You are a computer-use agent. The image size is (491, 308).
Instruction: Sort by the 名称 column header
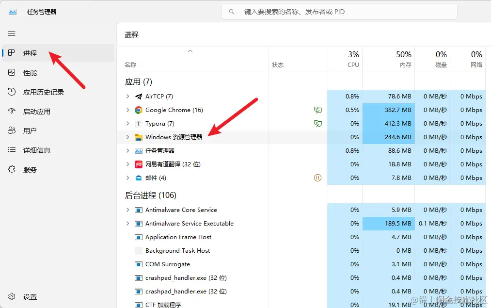click(193, 59)
